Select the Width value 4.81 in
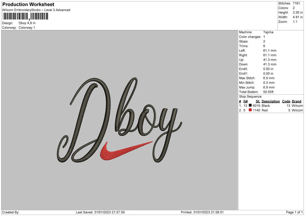305x216 pixels. tap(297, 17)
